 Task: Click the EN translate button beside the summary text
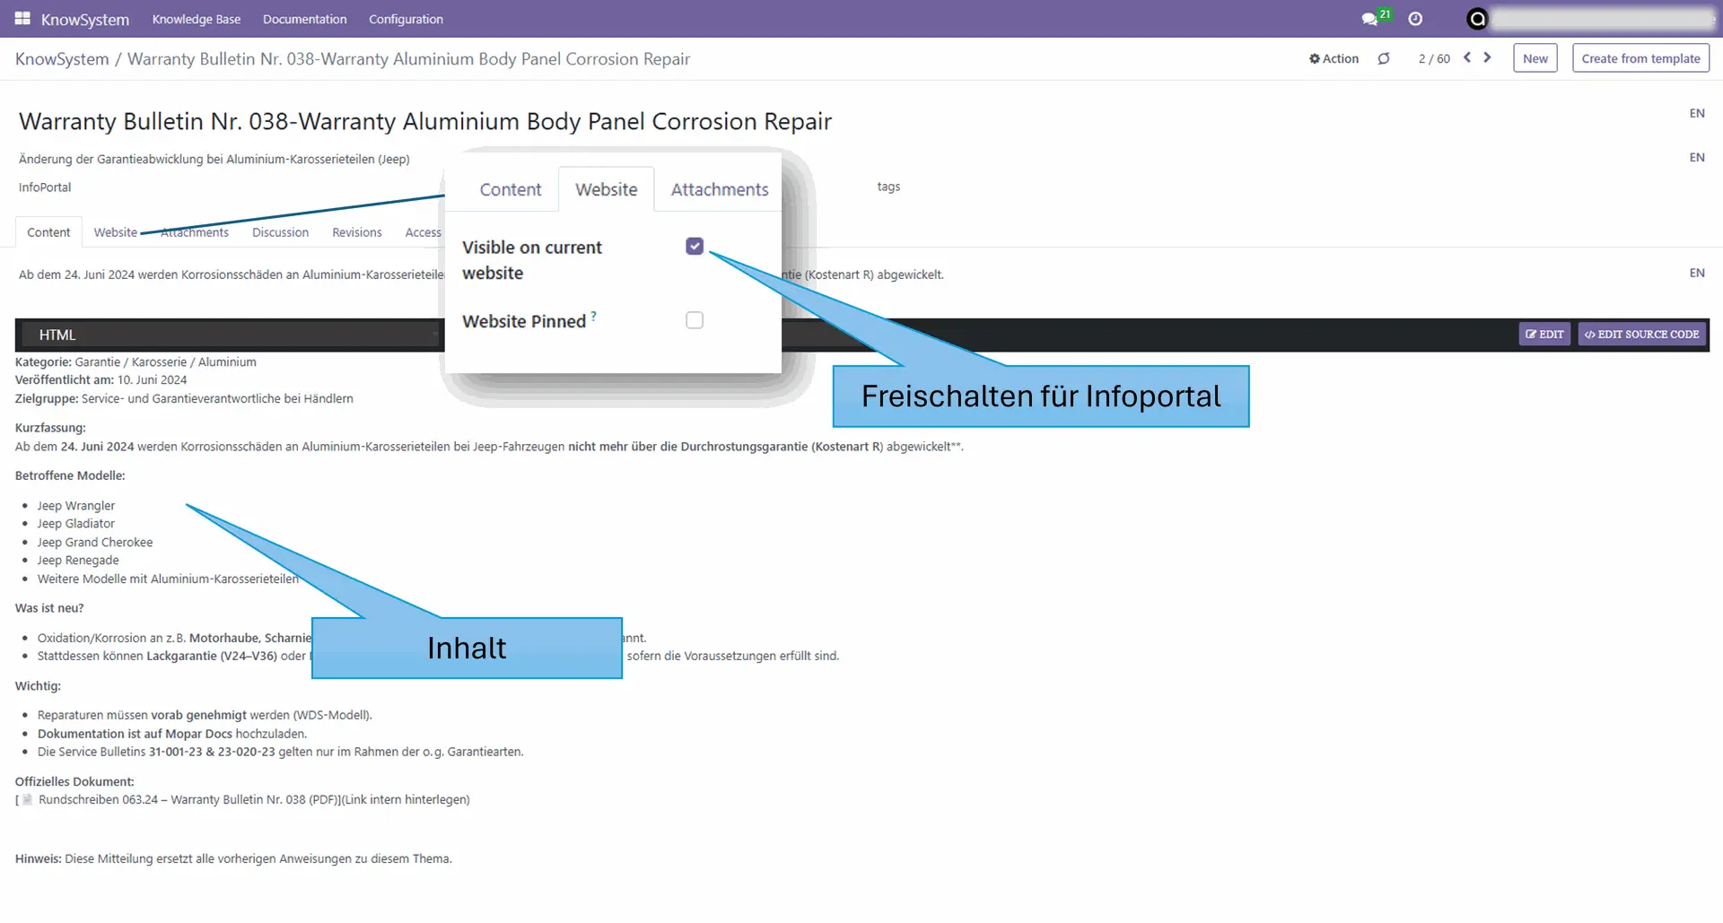[x=1696, y=273]
